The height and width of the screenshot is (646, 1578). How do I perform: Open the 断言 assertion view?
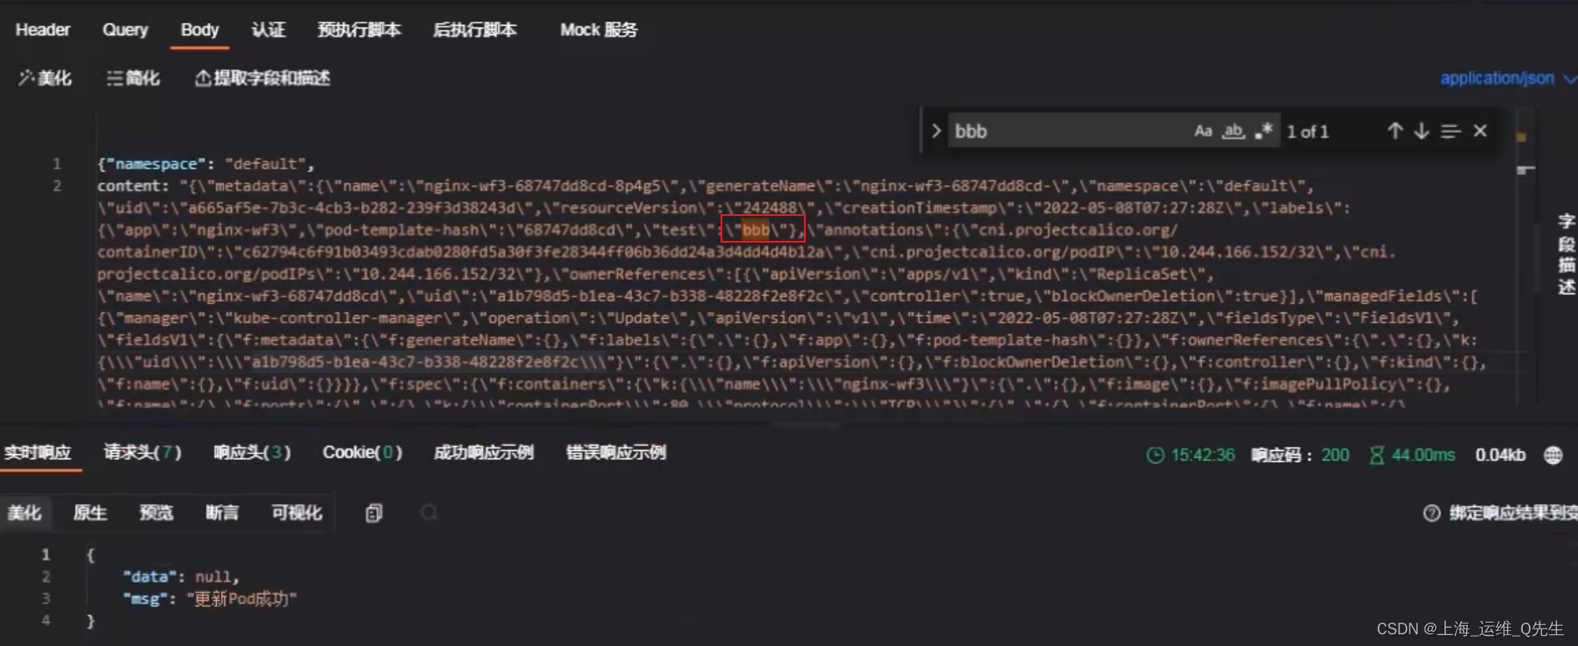tap(222, 513)
